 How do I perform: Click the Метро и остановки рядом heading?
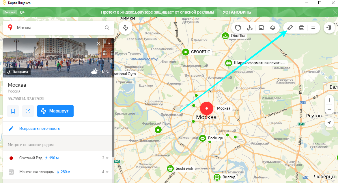click(x=31, y=145)
